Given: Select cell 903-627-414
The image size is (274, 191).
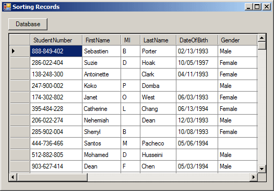Looking at the screenshot, I should [56, 166].
